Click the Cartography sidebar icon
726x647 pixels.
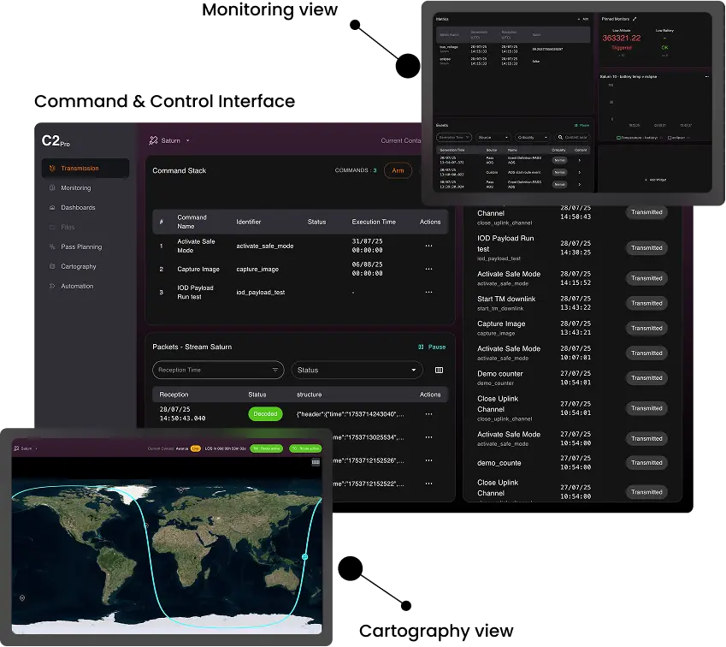[53, 267]
